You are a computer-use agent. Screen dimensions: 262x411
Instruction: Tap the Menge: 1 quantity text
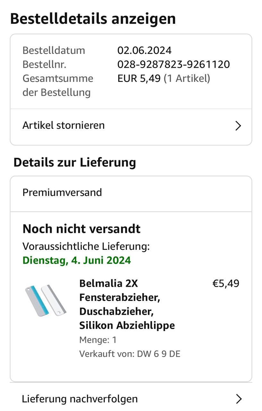tap(98, 340)
